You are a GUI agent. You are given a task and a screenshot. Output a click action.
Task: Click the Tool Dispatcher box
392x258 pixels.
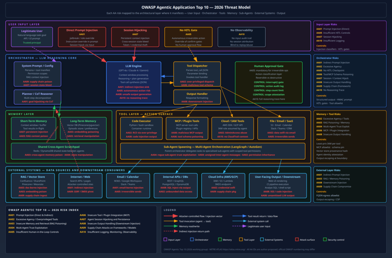(197, 74)
